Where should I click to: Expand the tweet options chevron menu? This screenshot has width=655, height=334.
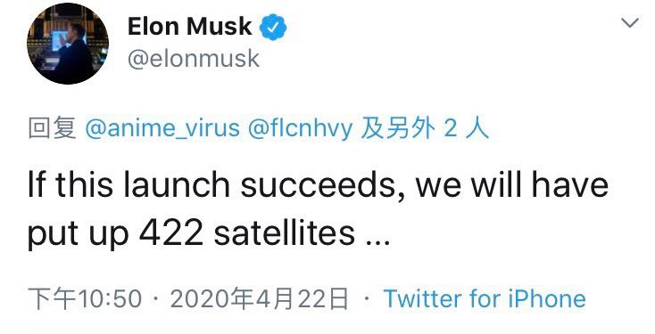coord(629,22)
